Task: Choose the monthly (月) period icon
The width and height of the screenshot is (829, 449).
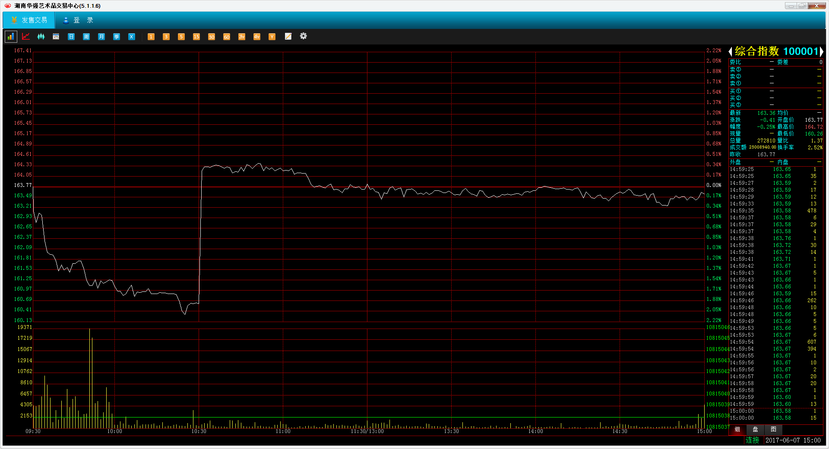Action: click(x=101, y=37)
